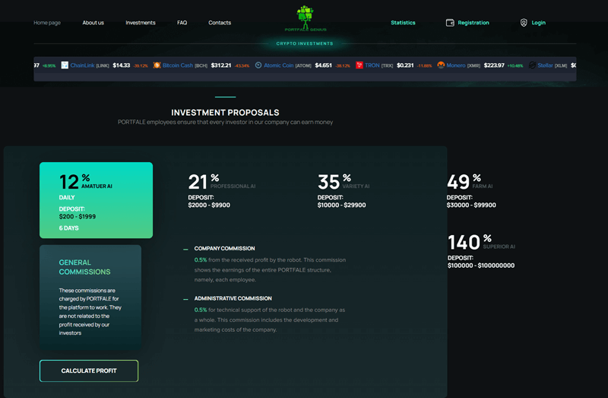The height and width of the screenshot is (398, 608).
Task: Click the $30000 - $99900 deposit range
Action: coord(471,205)
